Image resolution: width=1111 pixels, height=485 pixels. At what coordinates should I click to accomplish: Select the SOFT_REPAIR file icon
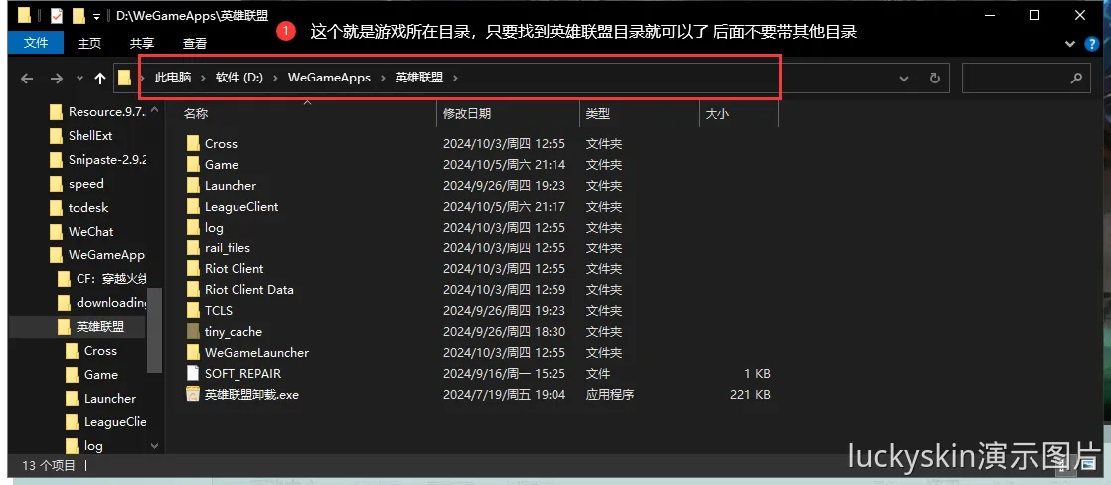tap(193, 373)
